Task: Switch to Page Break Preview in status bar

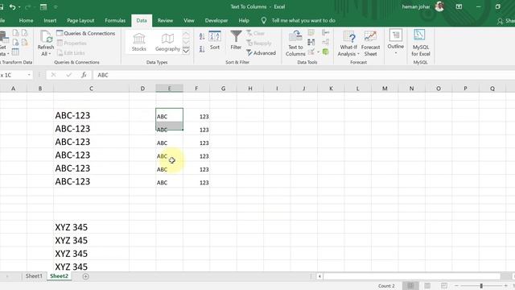Action: (444, 286)
